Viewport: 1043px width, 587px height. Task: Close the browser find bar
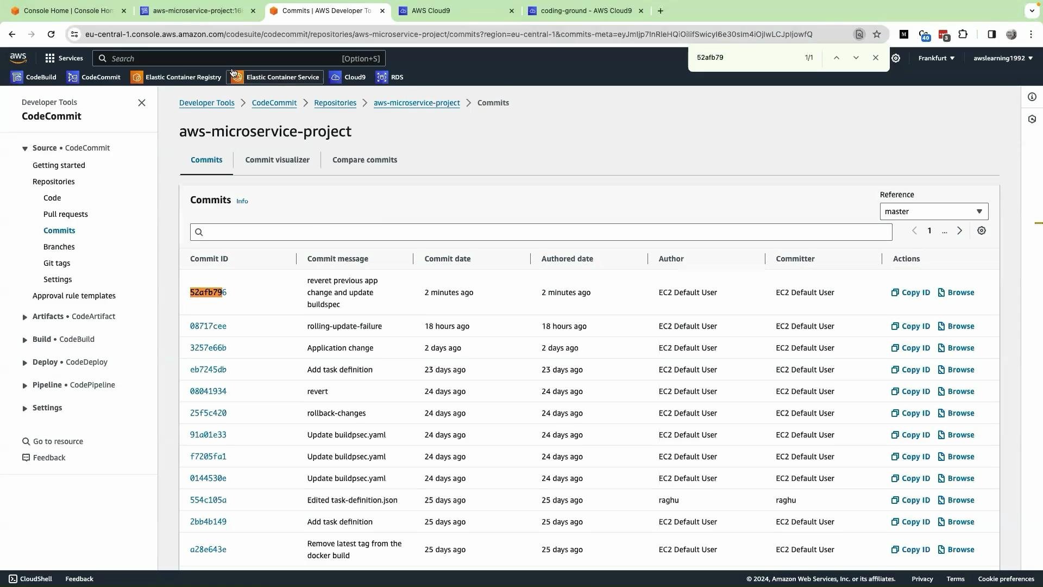click(x=875, y=58)
